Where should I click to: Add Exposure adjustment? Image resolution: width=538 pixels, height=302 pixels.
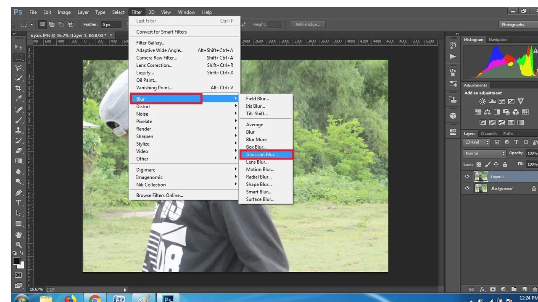point(511,101)
